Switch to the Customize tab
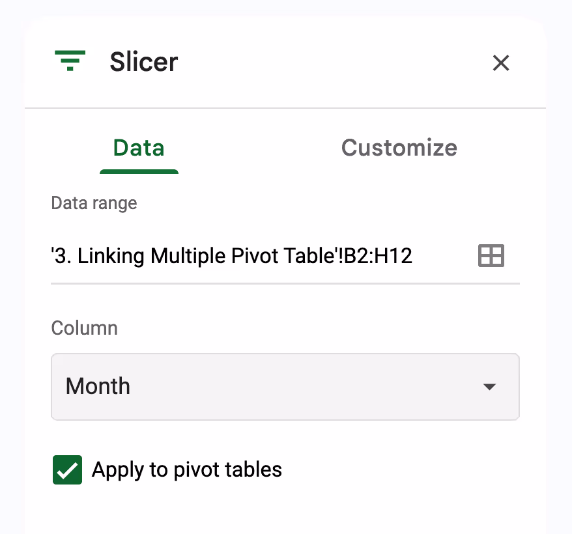The height and width of the screenshot is (534, 572). click(x=399, y=148)
